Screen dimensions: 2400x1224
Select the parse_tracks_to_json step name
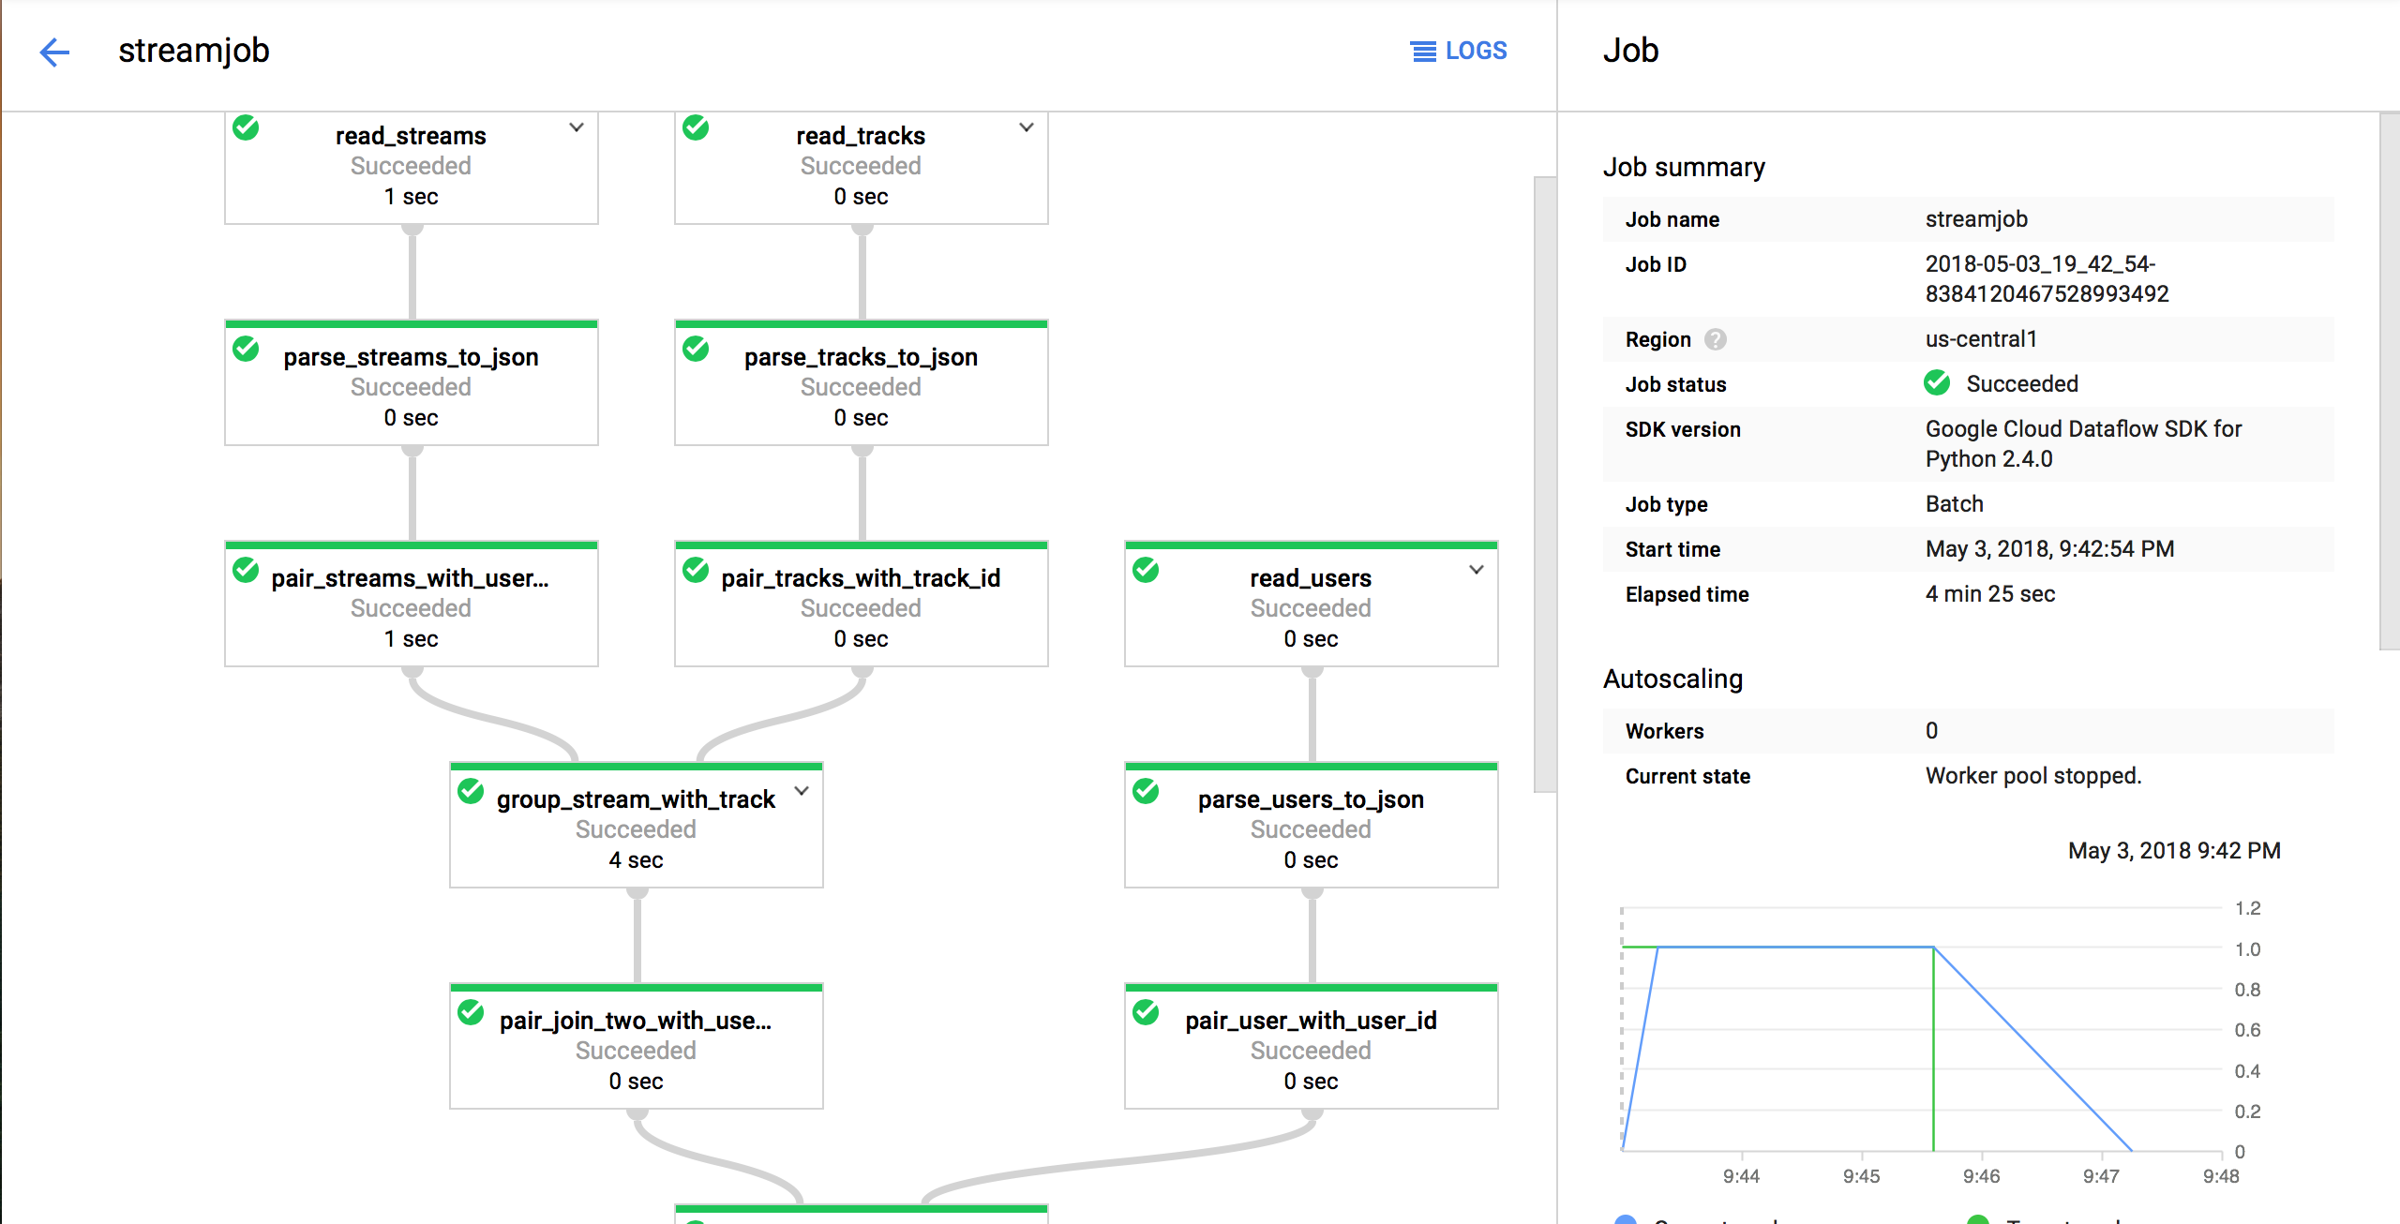click(861, 357)
